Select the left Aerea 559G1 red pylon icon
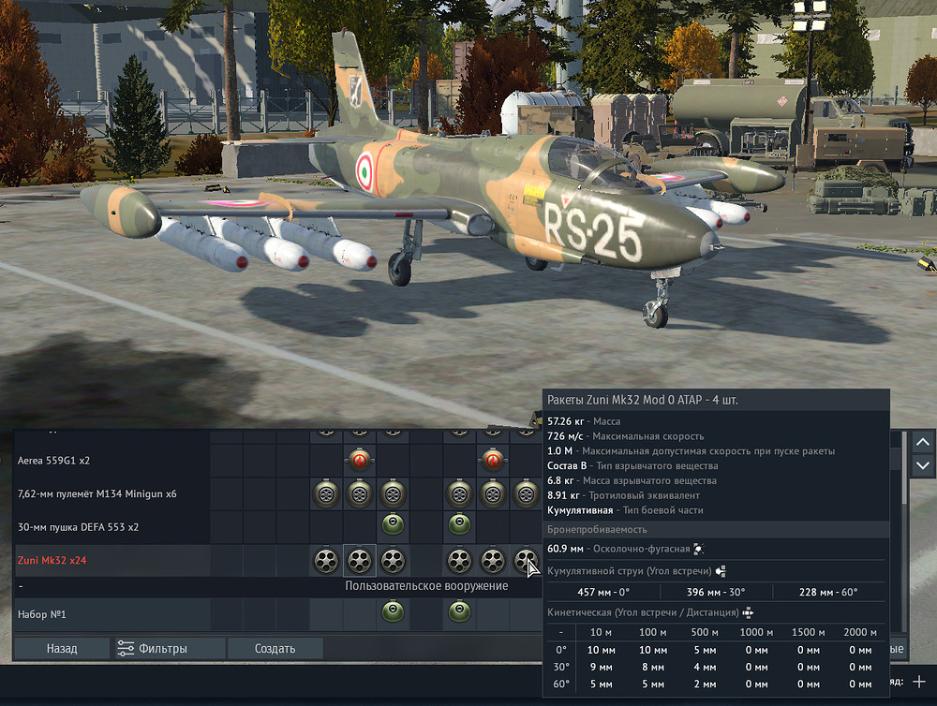The width and height of the screenshot is (937, 706). pyautogui.click(x=360, y=461)
